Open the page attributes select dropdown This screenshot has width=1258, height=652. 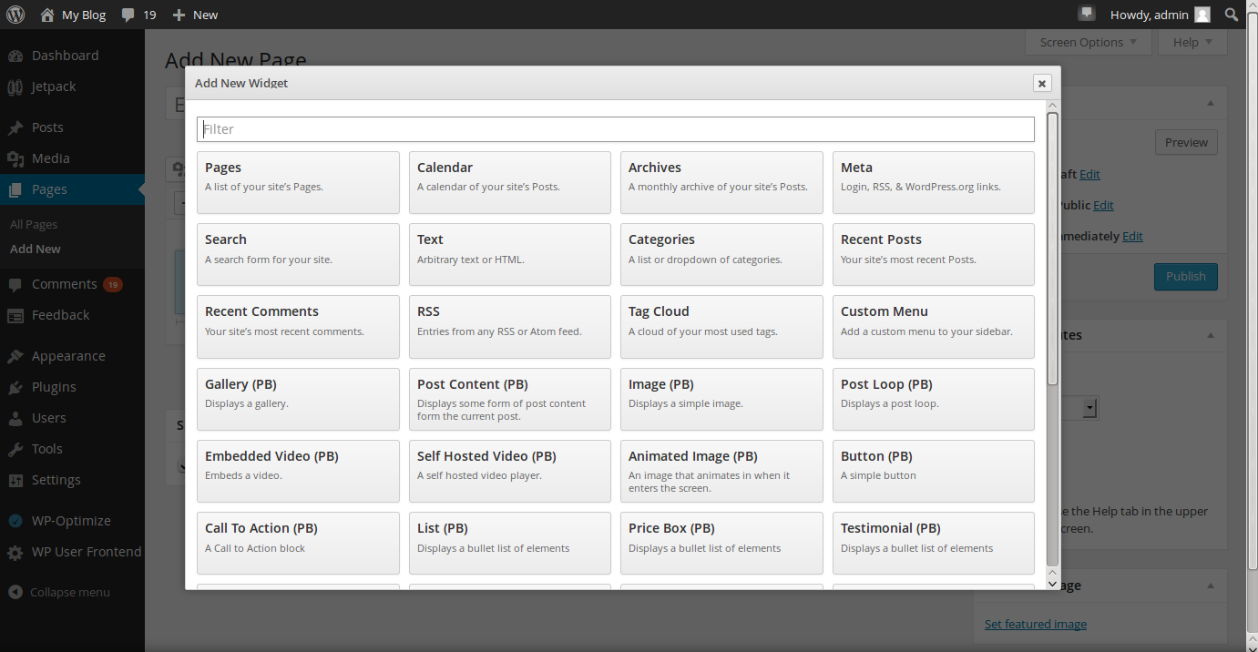(1090, 408)
